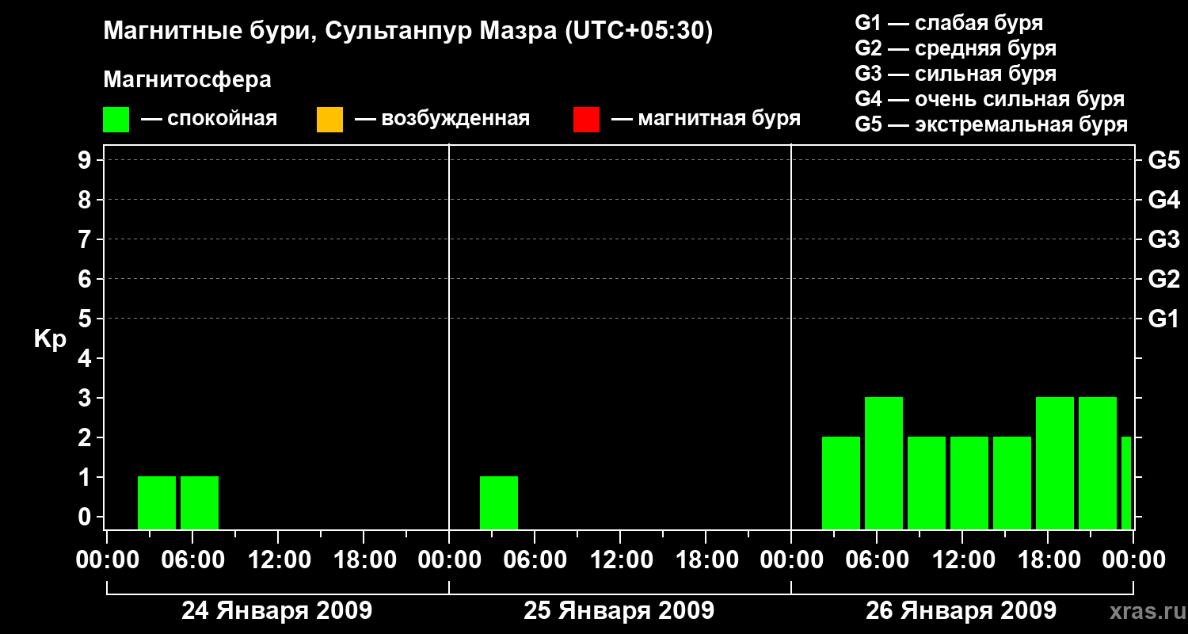
Task: Click the orange 'возбужденная' legend swatch
Action: coord(329,120)
